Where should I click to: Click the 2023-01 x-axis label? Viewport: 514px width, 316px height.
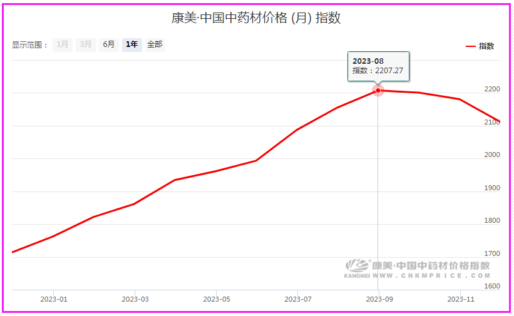[54, 299]
